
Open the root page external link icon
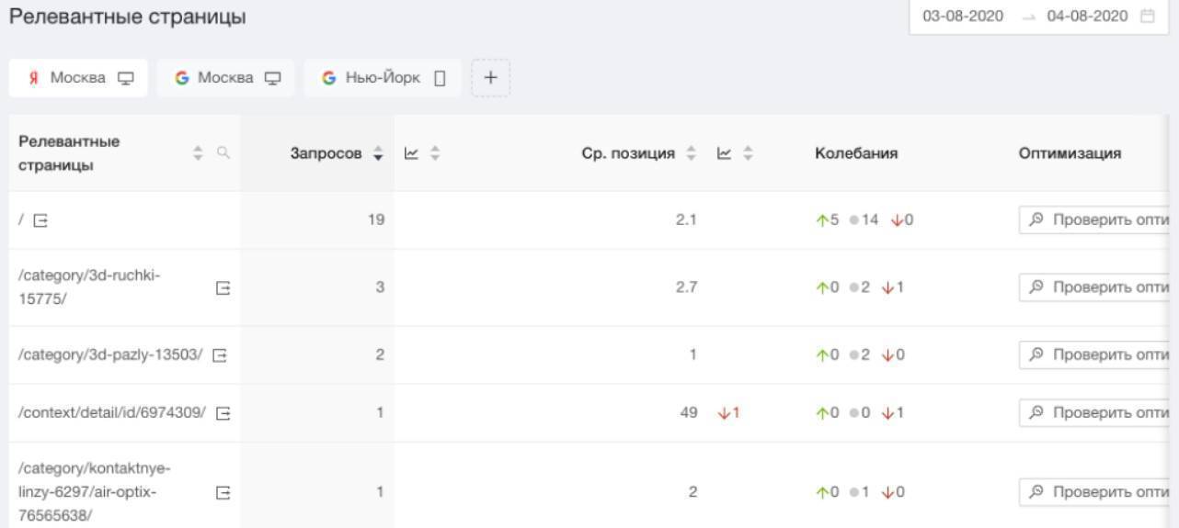tap(40, 220)
